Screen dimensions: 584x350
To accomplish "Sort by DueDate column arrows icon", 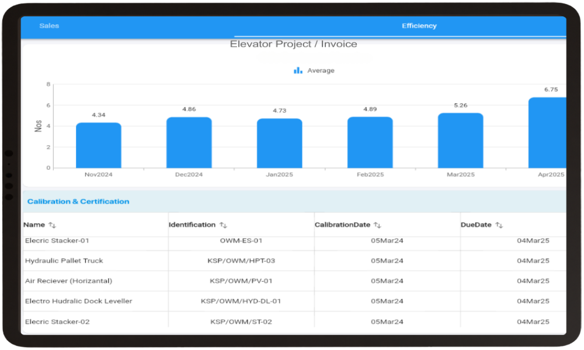I will coord(499,225).
